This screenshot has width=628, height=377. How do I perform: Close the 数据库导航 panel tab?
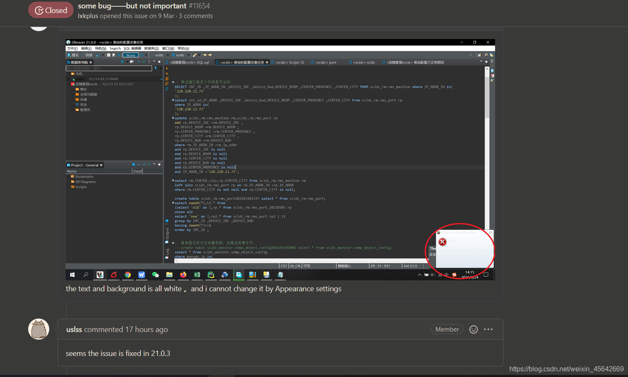[90, 62]
